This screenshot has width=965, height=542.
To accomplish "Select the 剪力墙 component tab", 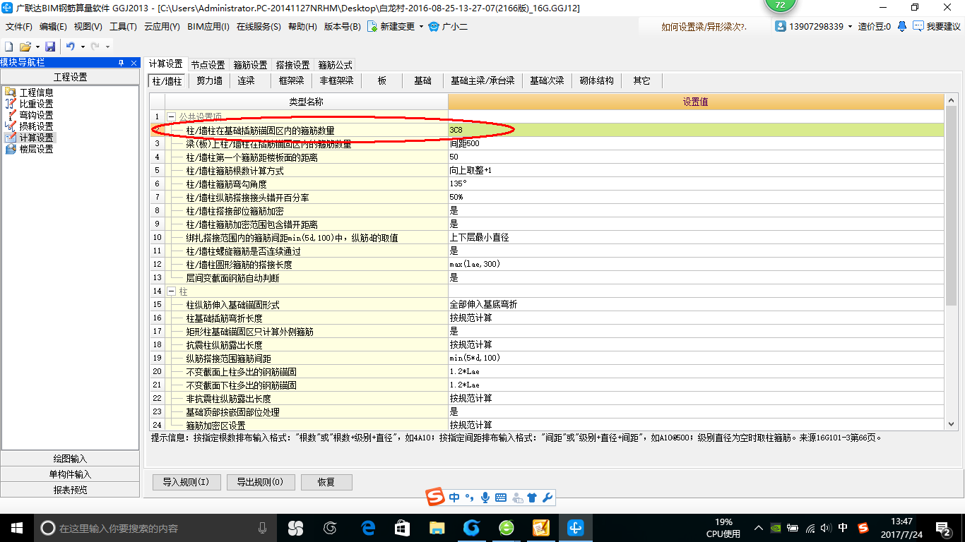I will [209, 80].
